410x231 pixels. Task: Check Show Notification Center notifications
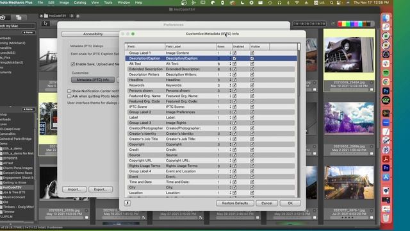click(x=69, y=91)
